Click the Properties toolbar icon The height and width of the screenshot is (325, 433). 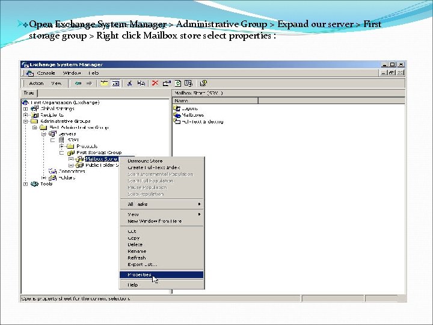(x=167, y=83)
